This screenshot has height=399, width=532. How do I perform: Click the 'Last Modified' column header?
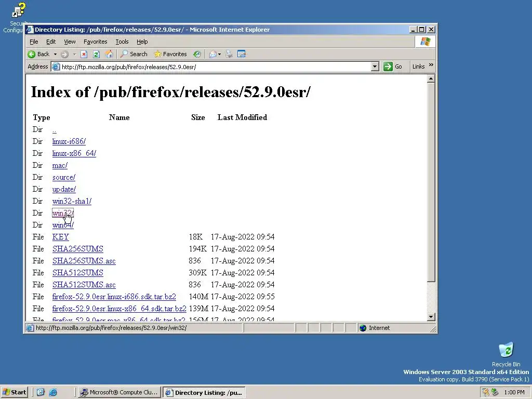click(242, 117)
